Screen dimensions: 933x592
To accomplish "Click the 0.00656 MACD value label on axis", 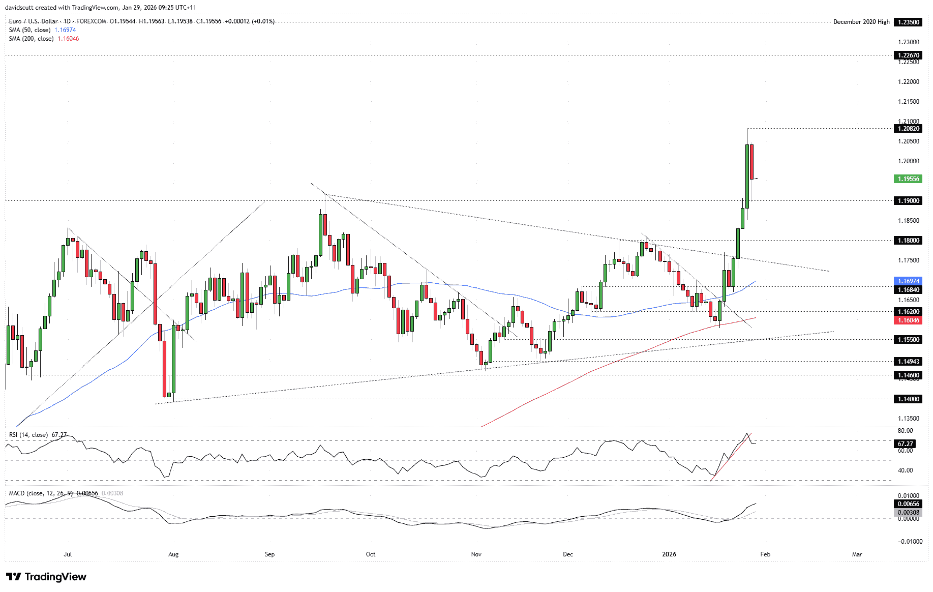I will 908,504.
